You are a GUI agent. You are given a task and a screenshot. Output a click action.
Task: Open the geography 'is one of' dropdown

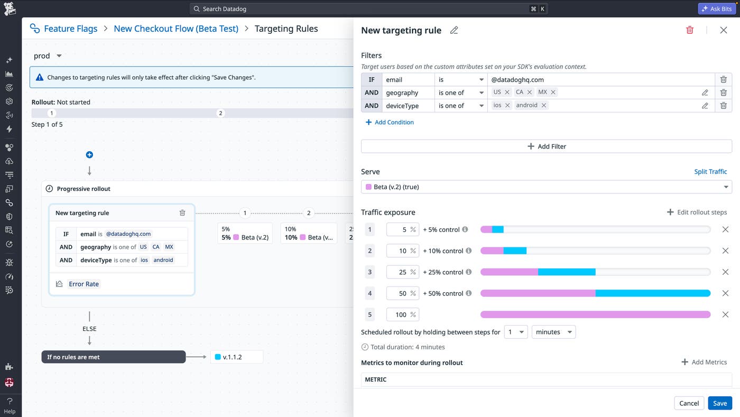click(461, 92)
